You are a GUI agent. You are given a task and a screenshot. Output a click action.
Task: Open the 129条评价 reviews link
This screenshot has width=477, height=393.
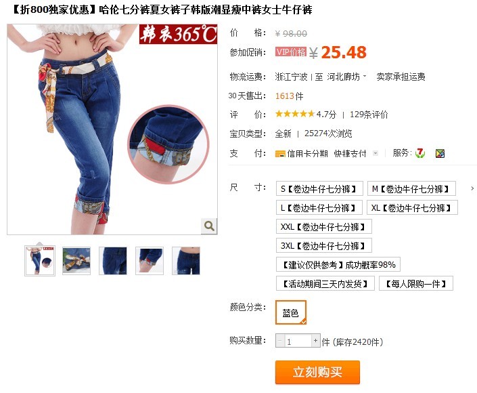pos(369,115)
